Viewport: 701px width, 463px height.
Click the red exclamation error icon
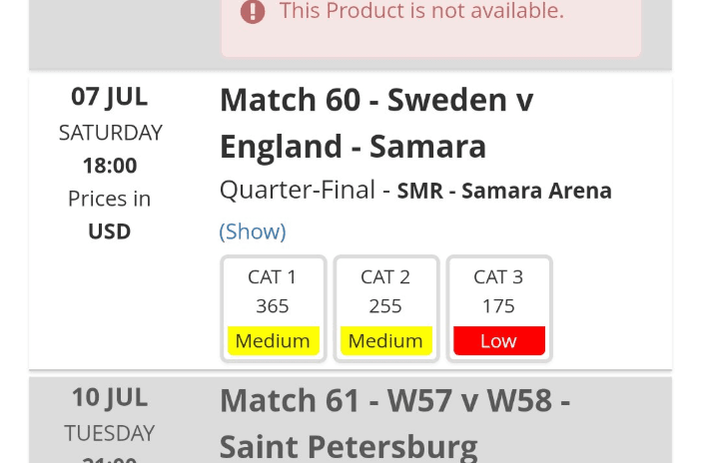pos(253,12)
